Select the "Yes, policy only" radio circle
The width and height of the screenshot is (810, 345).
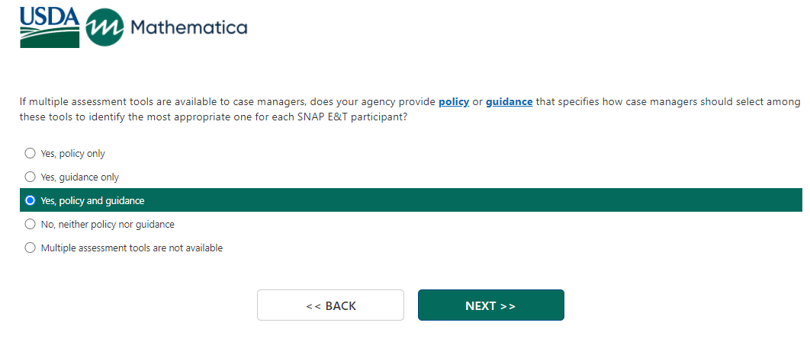[x=31, y=153]
